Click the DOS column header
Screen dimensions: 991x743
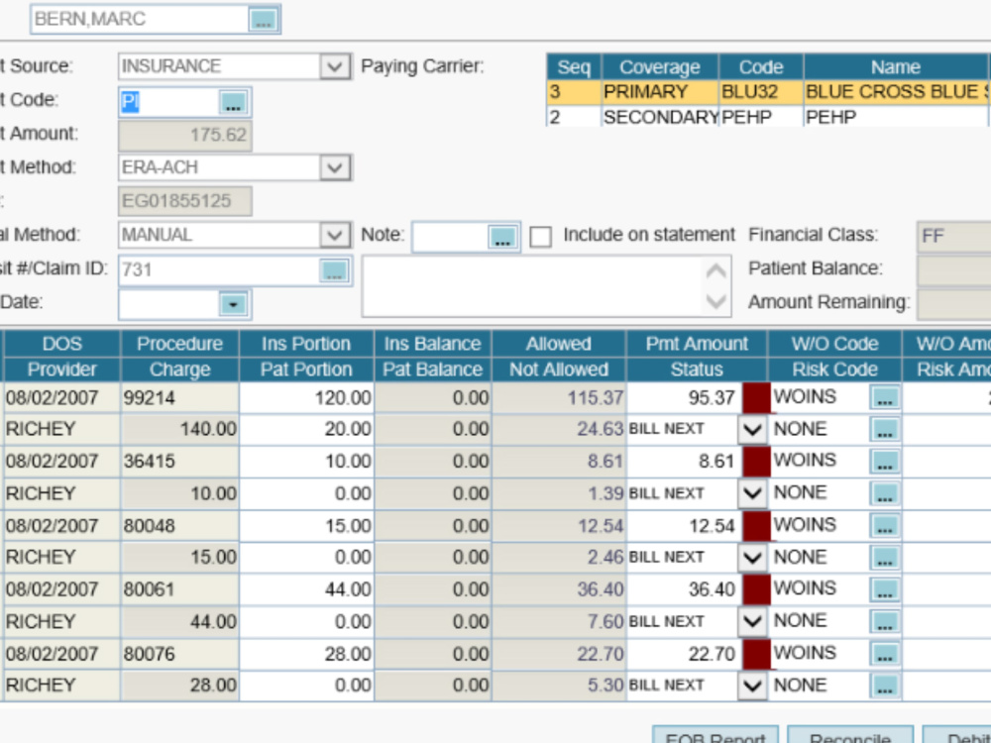tap(61, 344)
